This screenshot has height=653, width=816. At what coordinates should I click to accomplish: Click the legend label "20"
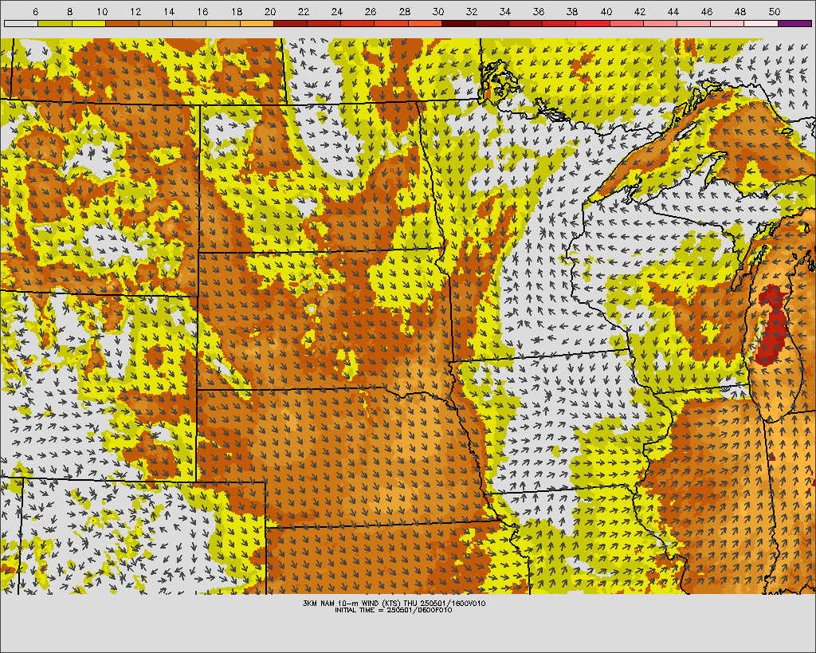point(270,11)
